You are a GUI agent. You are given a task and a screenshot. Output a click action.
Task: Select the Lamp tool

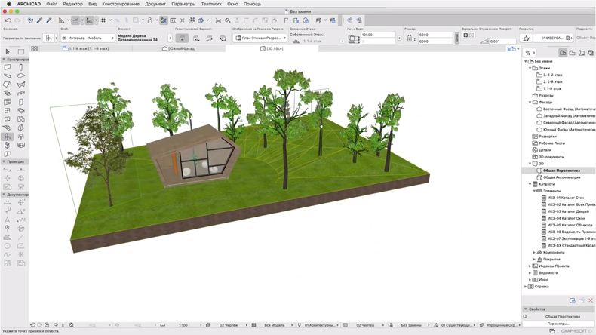point(21,137)
